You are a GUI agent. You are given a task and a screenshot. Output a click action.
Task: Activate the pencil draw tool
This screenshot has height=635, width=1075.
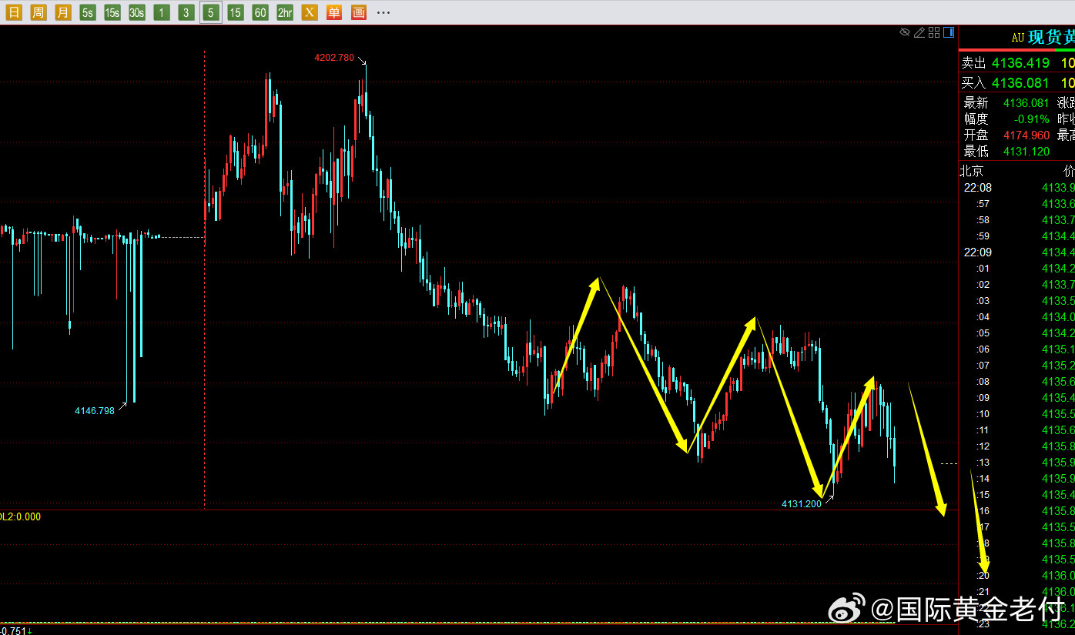919,32
